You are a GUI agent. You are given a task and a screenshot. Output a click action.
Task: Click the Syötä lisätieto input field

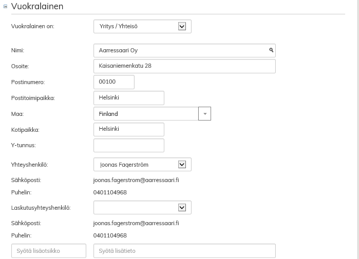184,251
